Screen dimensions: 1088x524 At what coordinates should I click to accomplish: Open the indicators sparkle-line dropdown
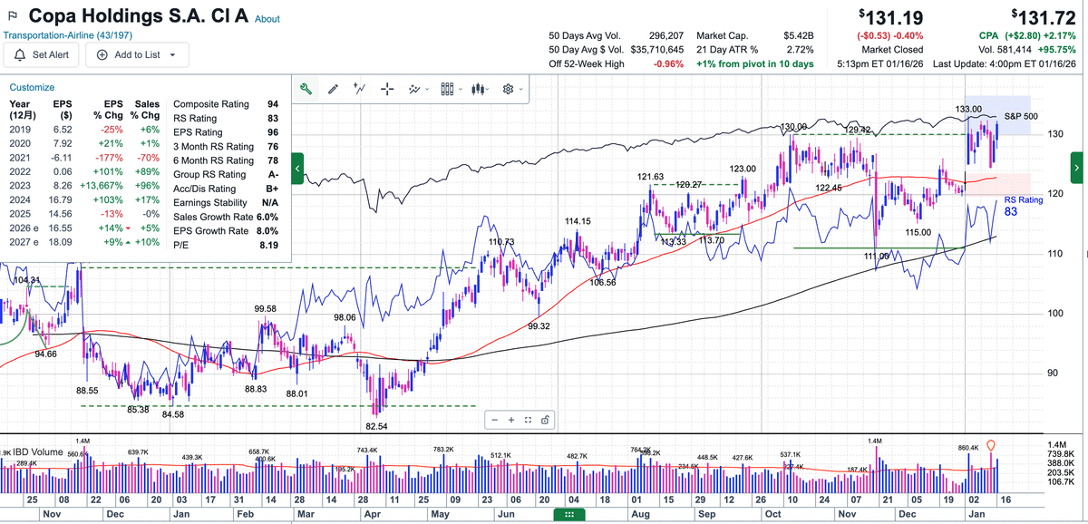(x=417, y=89)
